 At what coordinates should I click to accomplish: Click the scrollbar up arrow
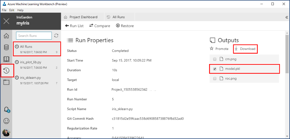tap(287, 33)
